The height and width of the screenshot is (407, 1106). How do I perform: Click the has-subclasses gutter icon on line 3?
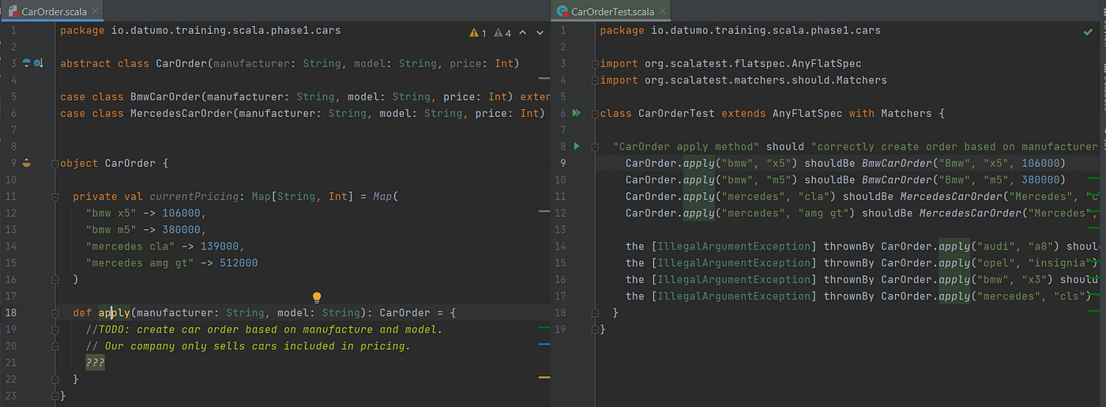click(x=39, y=63)
